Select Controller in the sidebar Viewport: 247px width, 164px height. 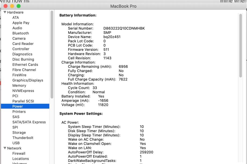click(x=21, y=49)
